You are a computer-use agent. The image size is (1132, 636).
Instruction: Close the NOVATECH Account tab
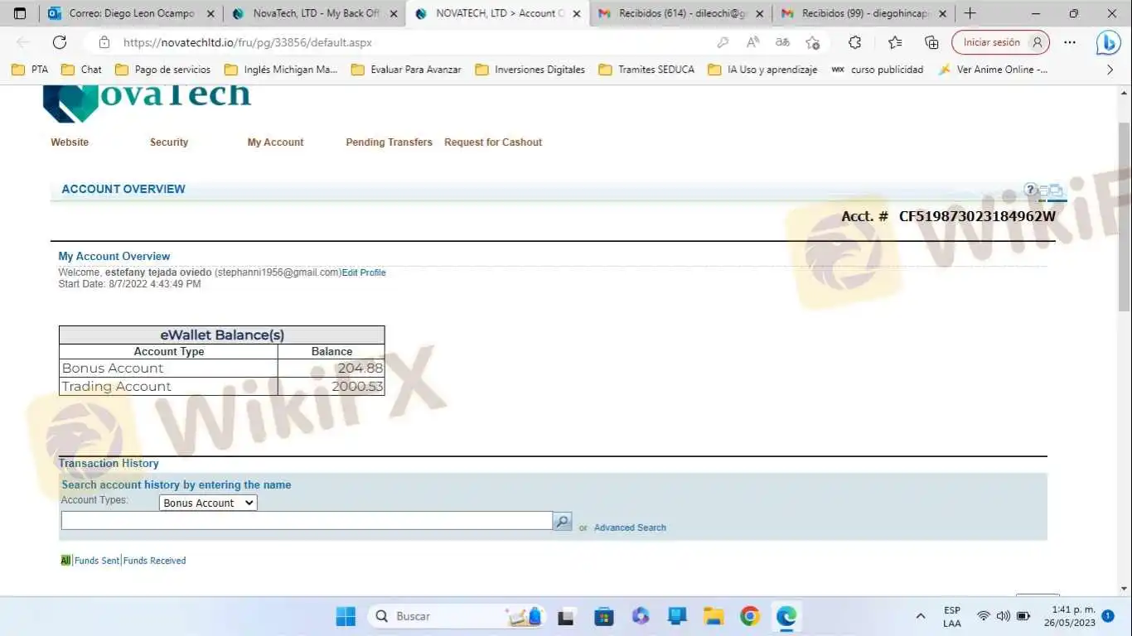point(577,13)
